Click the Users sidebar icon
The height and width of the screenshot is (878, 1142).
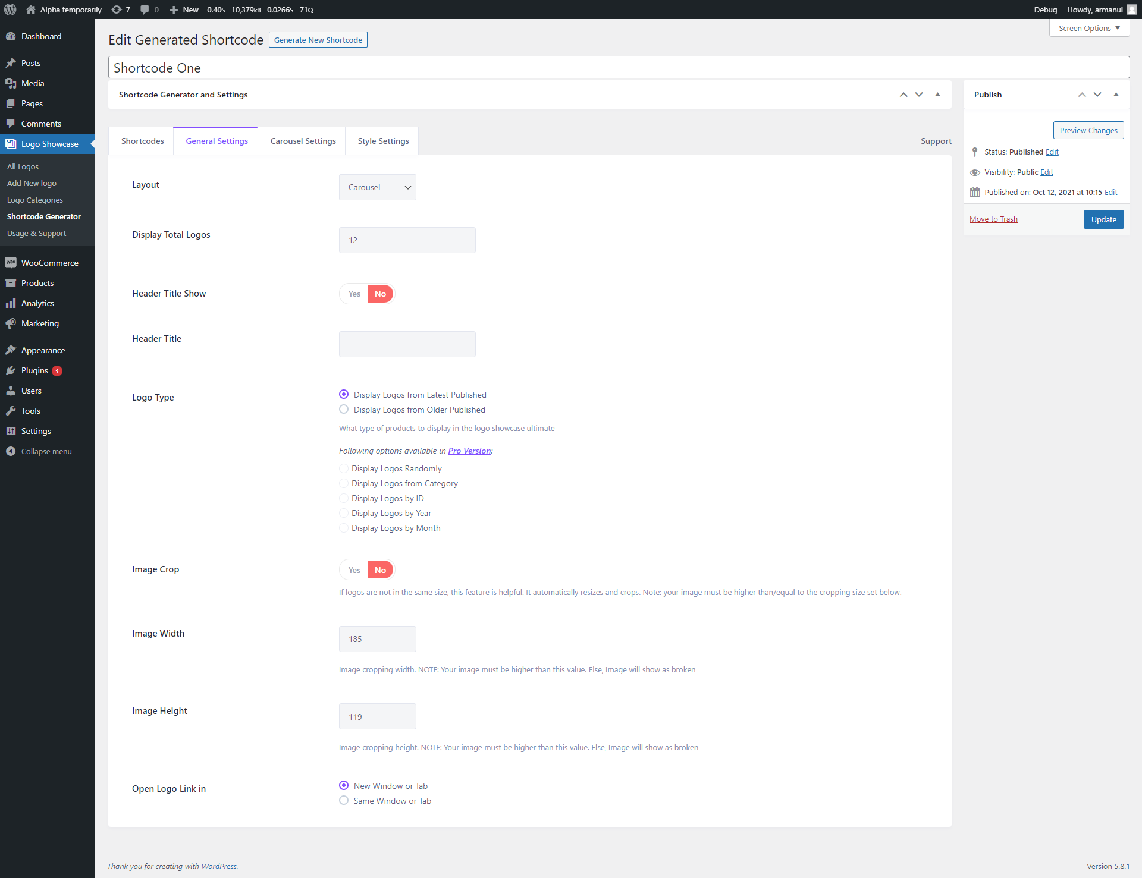[x=11, y=391]
